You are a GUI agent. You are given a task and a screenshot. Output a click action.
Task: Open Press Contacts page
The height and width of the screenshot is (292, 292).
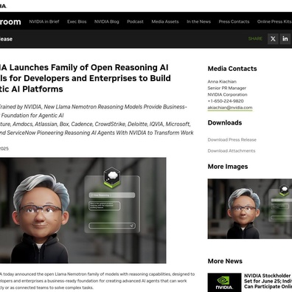pos(234,21)
